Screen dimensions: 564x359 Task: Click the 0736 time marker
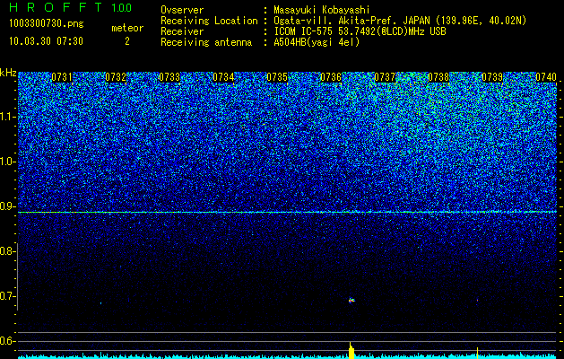(x=331, y=77)
